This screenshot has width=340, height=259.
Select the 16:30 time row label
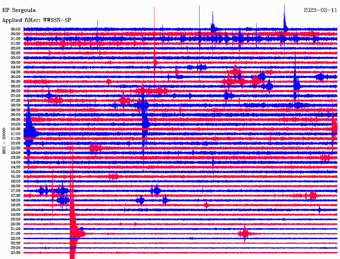[16, 186]
